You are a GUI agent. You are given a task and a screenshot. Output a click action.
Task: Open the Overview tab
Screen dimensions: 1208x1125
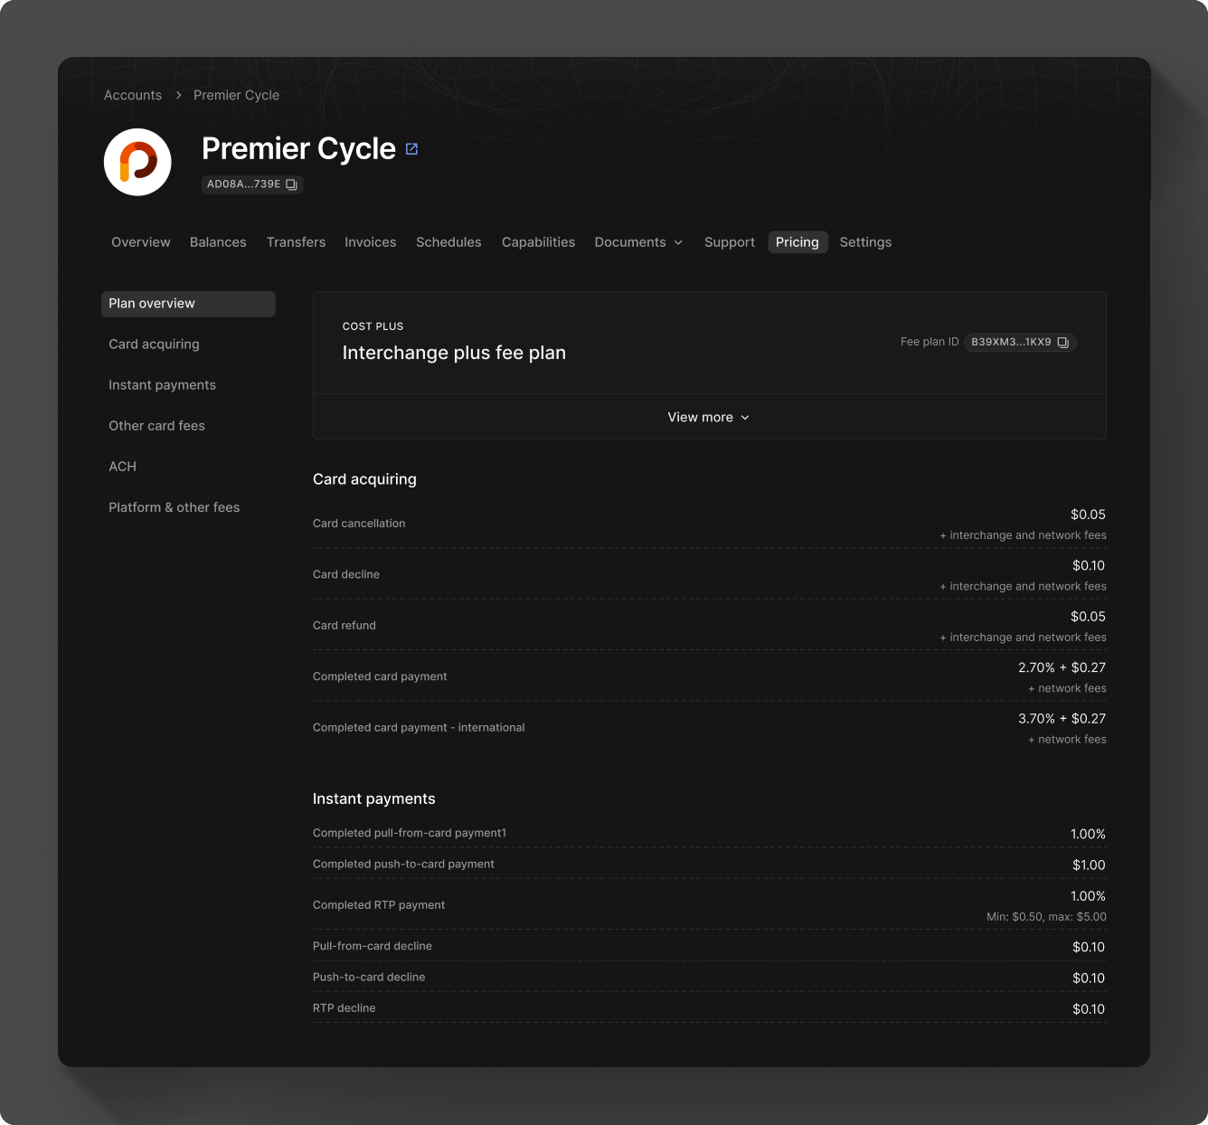pyautogui.click(x=141, y=242)
